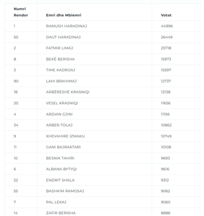This screenshot has height=216, width=204.
Task: Select the vote count 12737
Action: 166,81
